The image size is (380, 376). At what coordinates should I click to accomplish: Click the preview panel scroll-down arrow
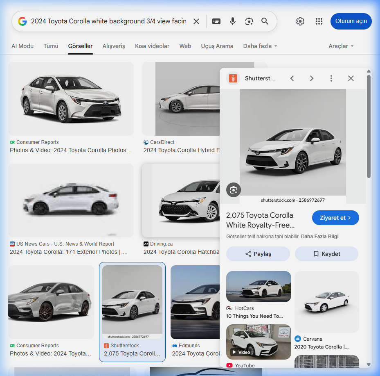(x=369, y=365)
